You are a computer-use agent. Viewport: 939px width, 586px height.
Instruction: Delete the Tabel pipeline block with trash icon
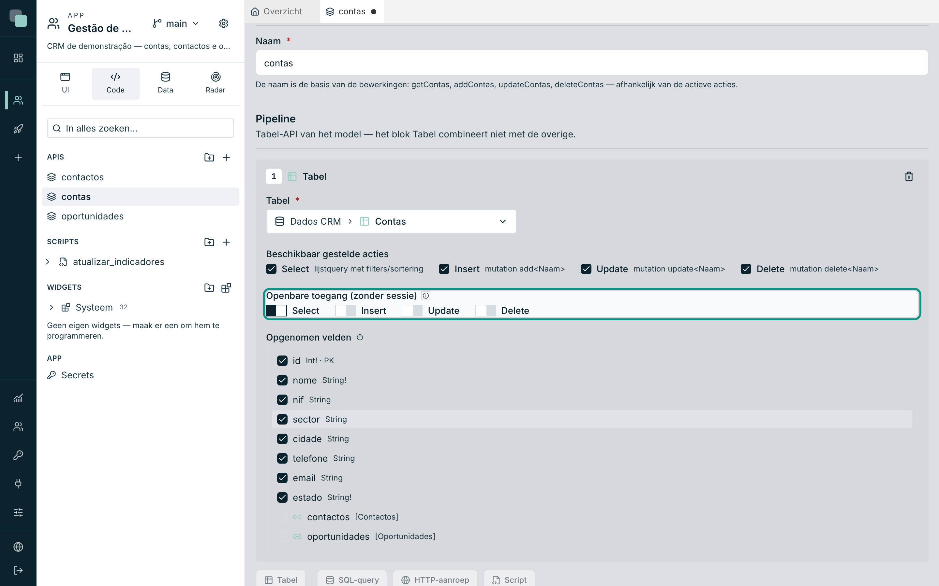tap(909, 176)
